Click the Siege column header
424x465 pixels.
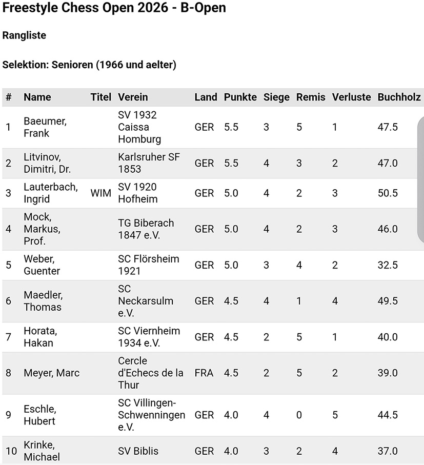(x=276, y=97)
